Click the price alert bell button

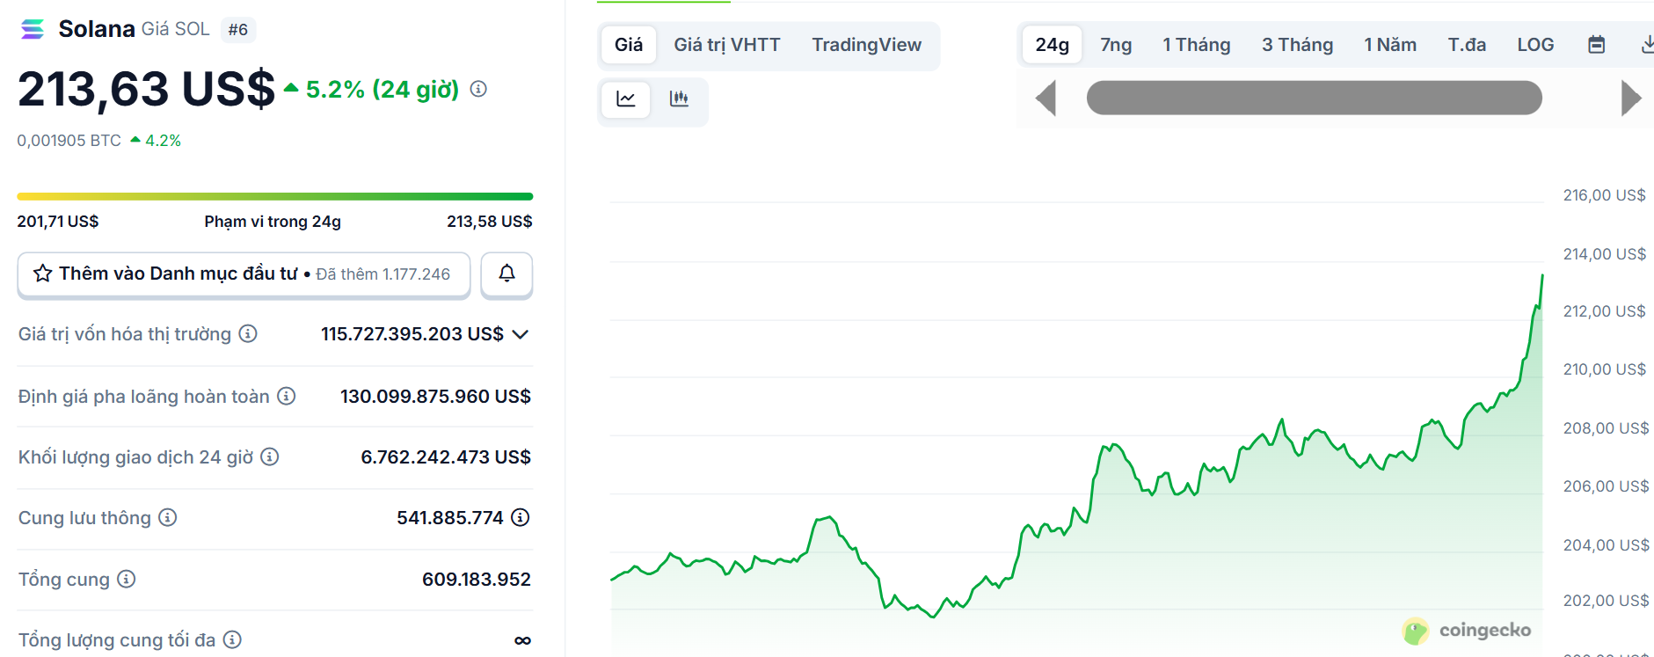click(506, 274)
